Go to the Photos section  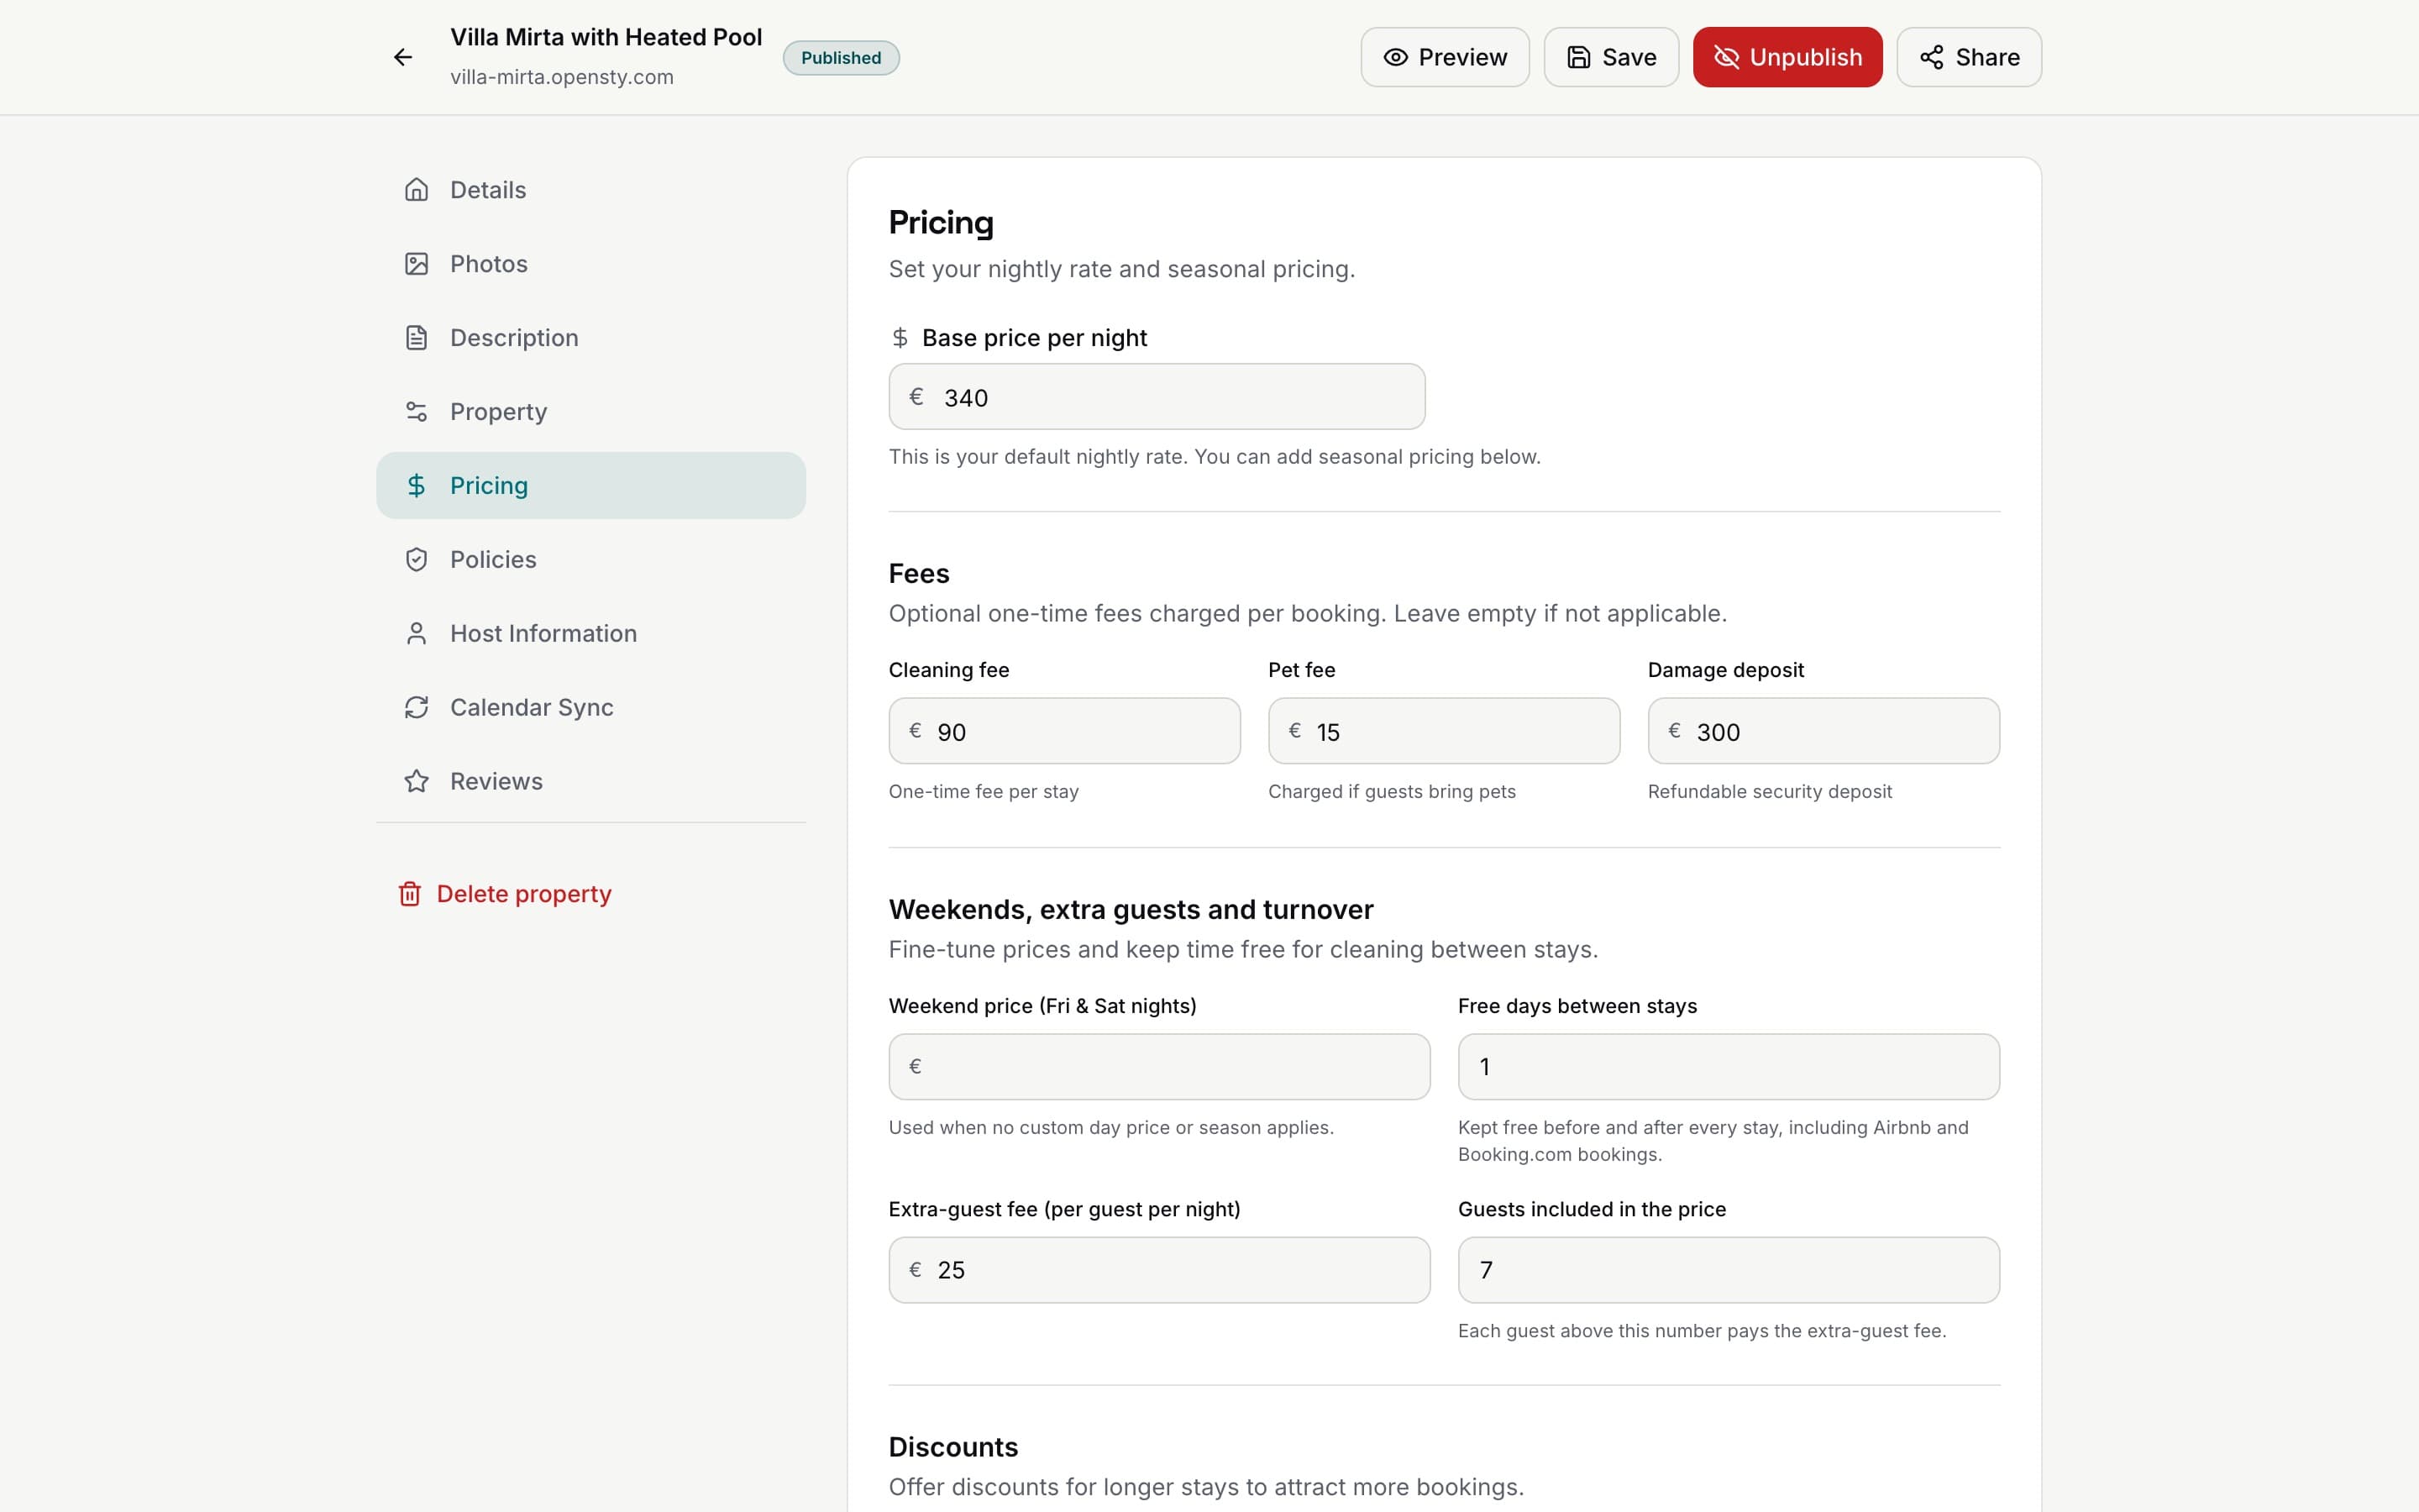[590, 264]
